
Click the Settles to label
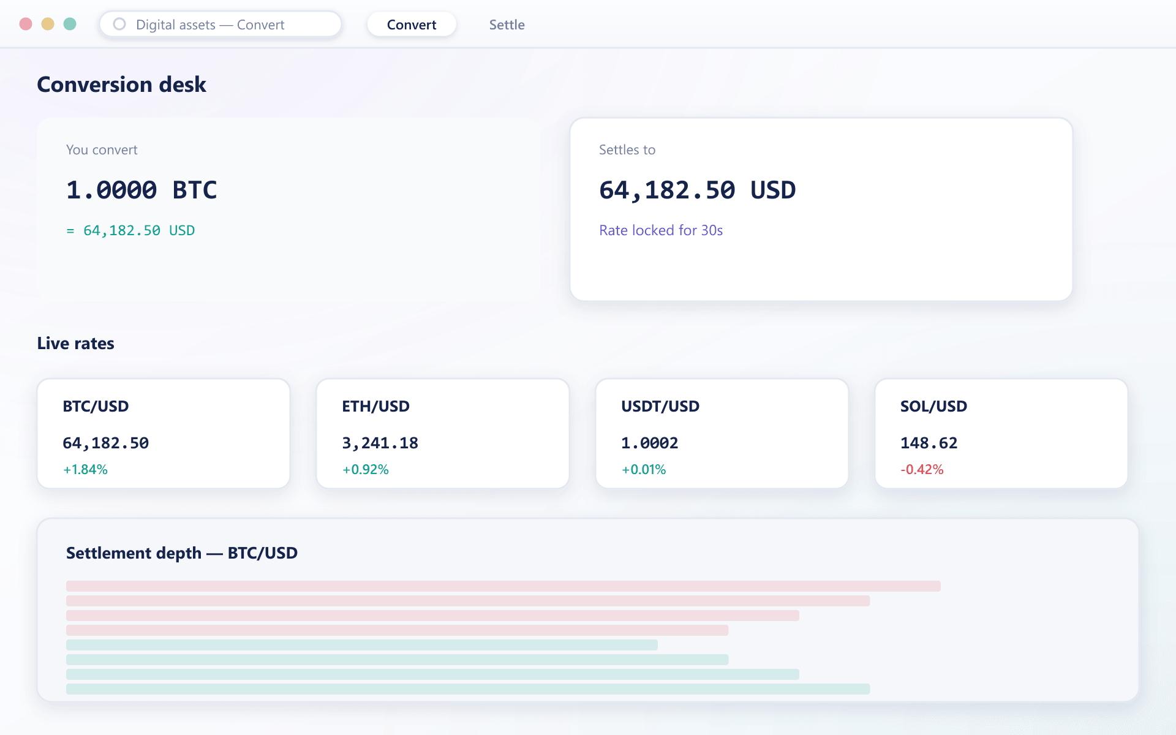coord(627,149)
